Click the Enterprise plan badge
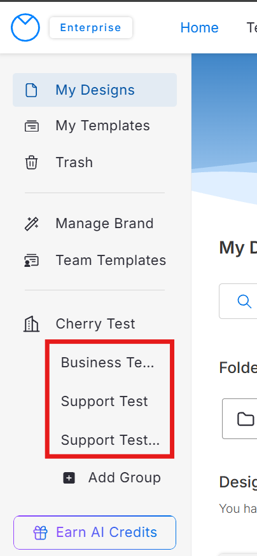 [91, 28]
